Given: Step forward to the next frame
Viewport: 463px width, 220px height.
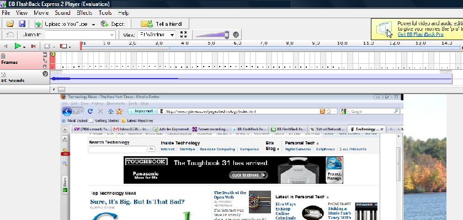Looking at the screenshot, I should [33, 46].
